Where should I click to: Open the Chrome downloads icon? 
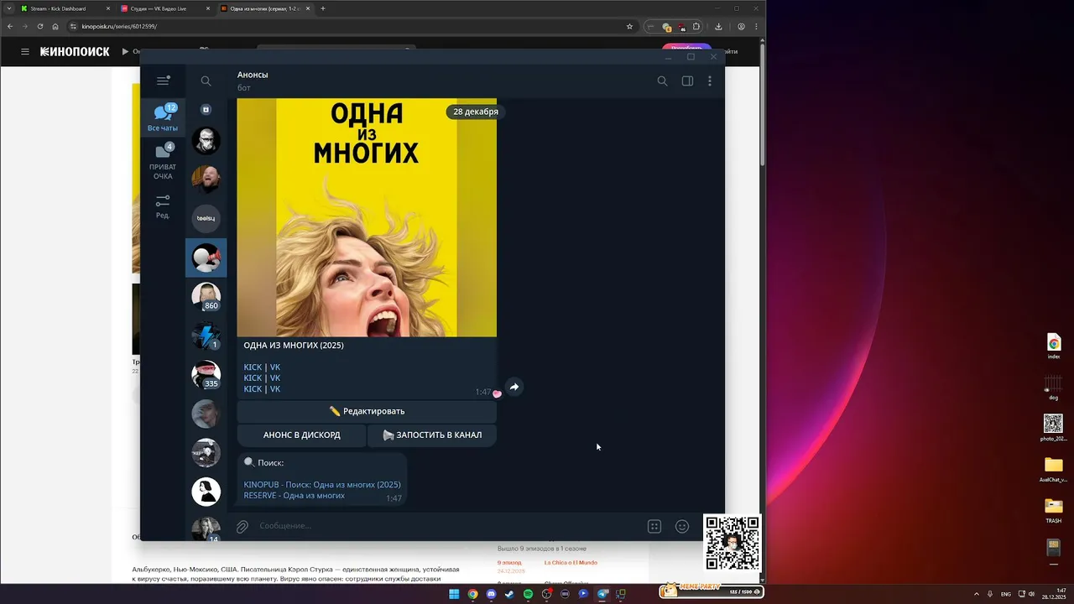pos(718,26)
